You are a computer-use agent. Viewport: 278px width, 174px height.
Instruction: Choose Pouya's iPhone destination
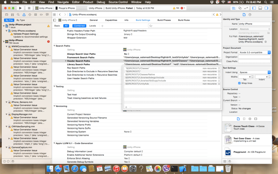click(65, 8)
